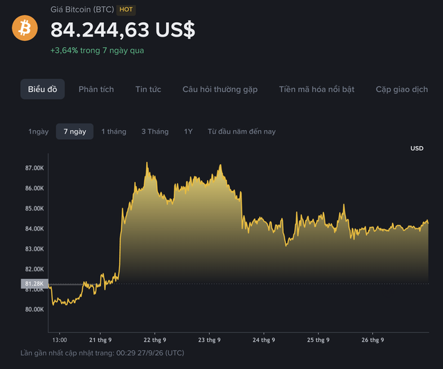The image size is (443, 369).
Task: Go to Câu hỏi thường gặp tab
Action: [220, 89]
